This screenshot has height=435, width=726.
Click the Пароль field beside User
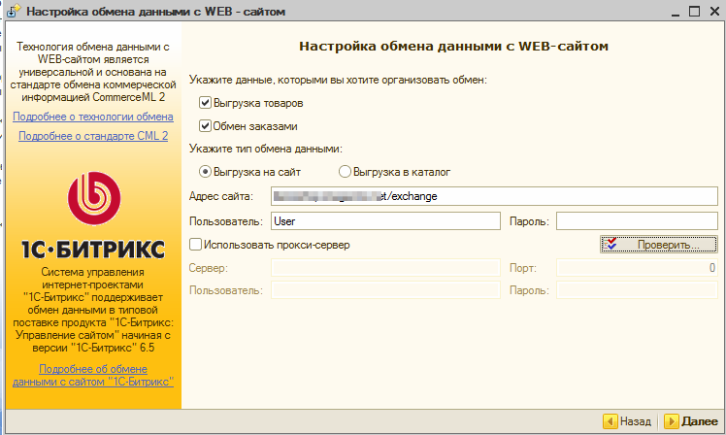[x=637, y=221]
